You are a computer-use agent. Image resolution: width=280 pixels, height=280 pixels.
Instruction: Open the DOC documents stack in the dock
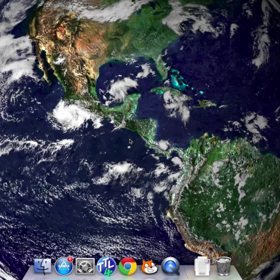[202, 267]
